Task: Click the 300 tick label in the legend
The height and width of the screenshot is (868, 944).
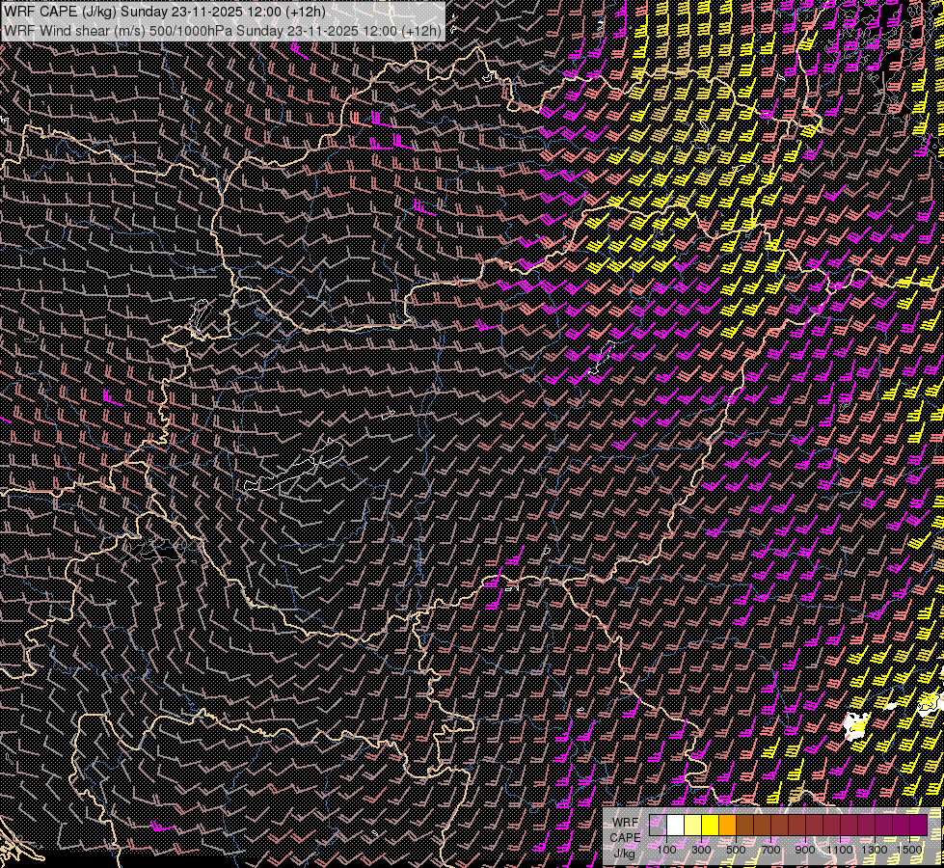Action: click(x=701, y=850)
